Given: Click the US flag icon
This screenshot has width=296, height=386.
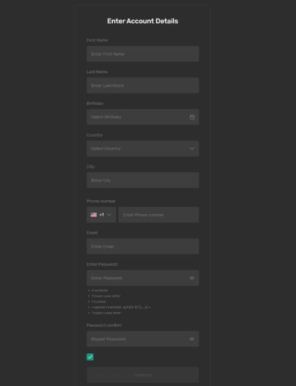Looking at the screenshot, I should click(x=93, y=215).
